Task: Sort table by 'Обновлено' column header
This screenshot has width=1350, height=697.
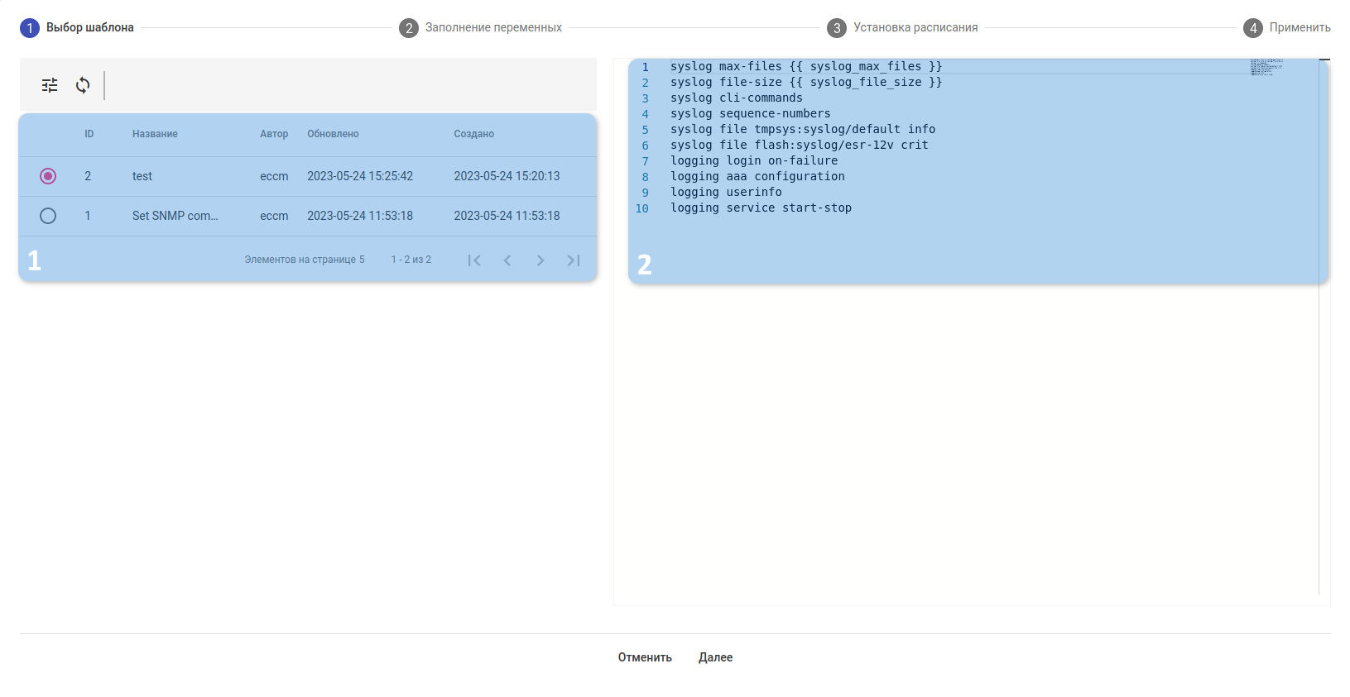Action: pos(333,134)
